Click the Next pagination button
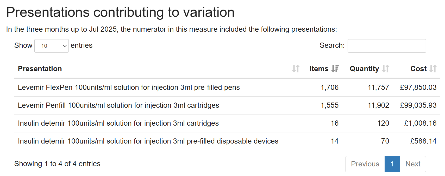 pos(412,164)
